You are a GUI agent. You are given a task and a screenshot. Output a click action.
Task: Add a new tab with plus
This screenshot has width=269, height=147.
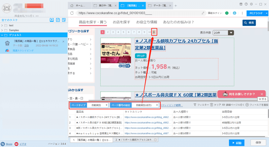(x=176, y=6)
